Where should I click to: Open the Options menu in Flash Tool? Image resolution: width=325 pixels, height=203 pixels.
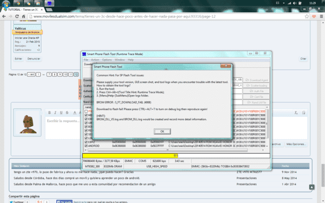(107, 60)
